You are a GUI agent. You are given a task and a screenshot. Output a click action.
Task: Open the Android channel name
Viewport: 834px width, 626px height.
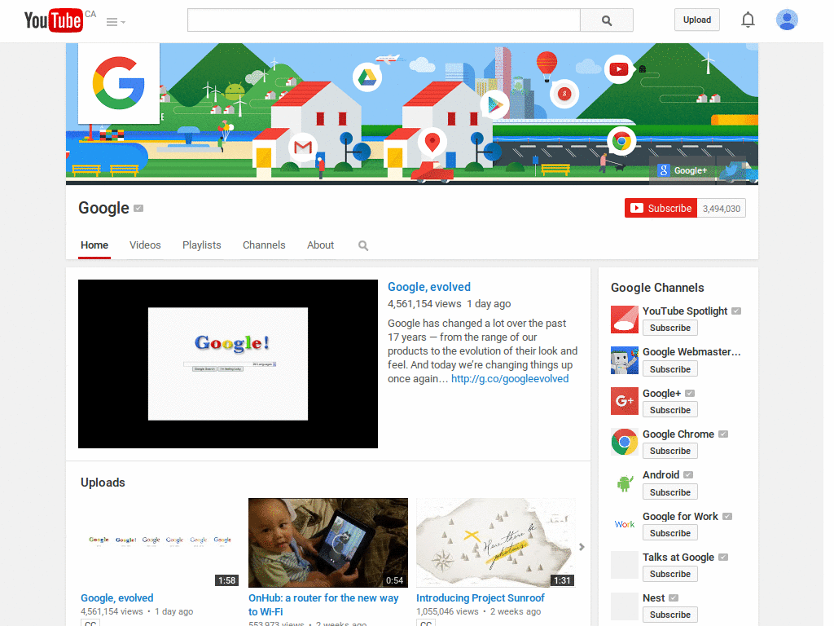click(x=661, y=475)
